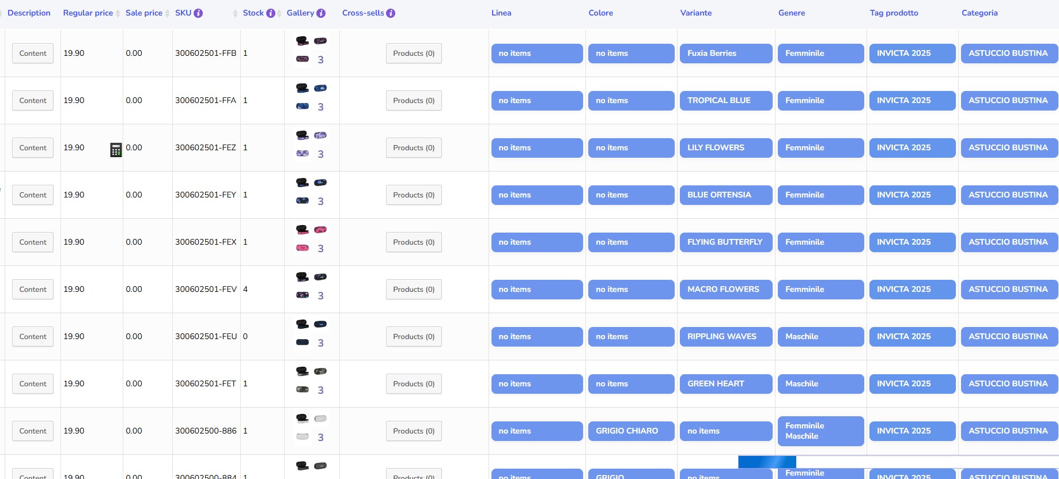Click the info icon next to SKU header

pyautogui.click(x=198, y=13)
